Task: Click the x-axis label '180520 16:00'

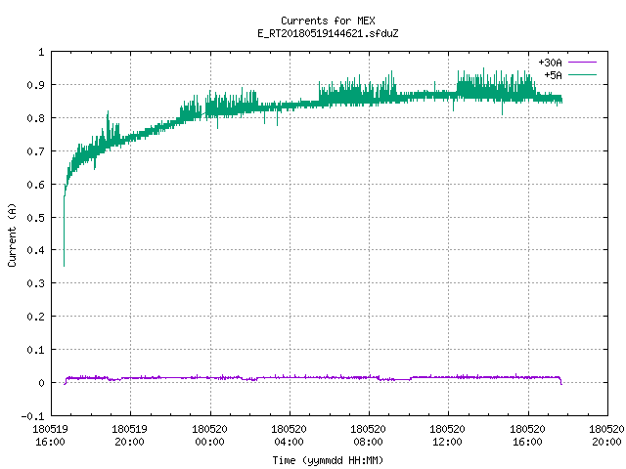Action: click(x=527, y=436)
